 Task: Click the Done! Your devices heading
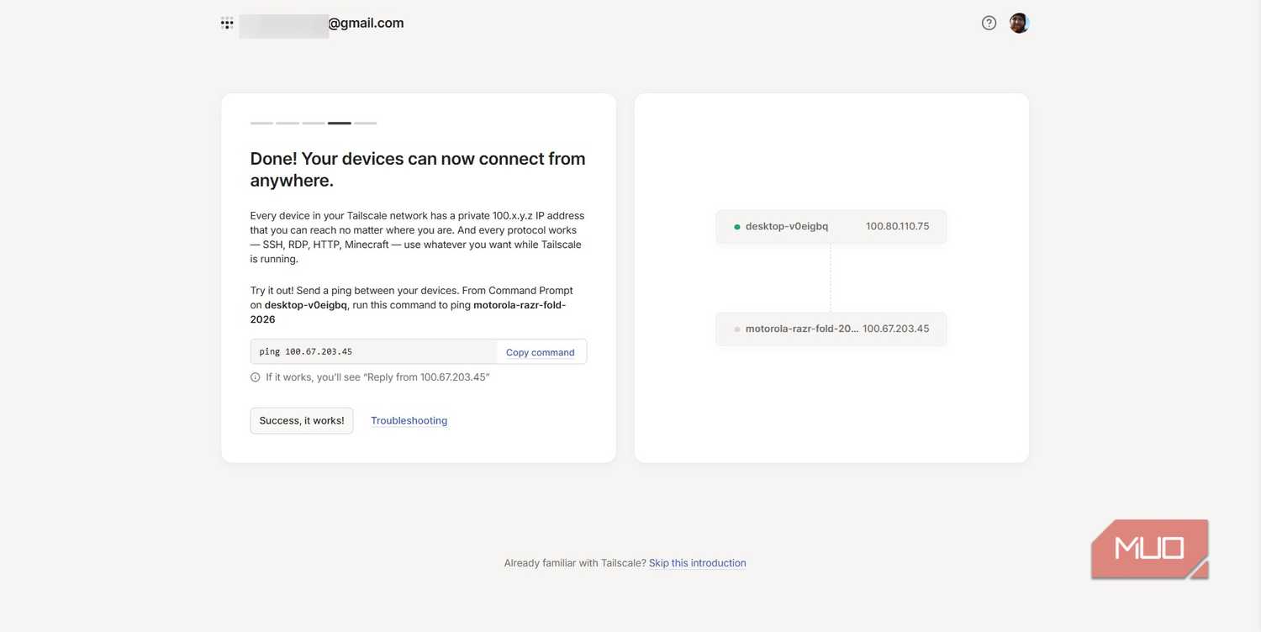pos(418,170)
